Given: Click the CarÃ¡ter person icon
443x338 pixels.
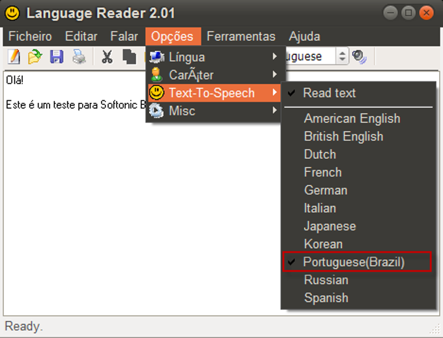Looking at the screenshot, I should pyautogui.click(x=156, y=75).
